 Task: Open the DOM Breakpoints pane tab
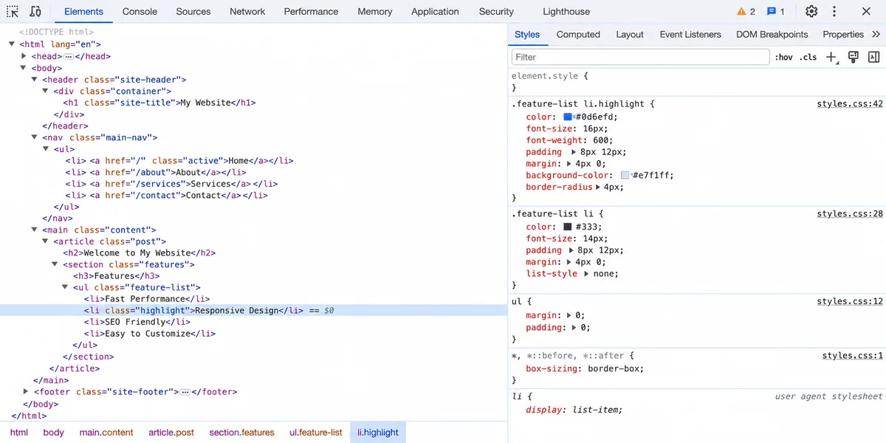click(x=772, y=34)
